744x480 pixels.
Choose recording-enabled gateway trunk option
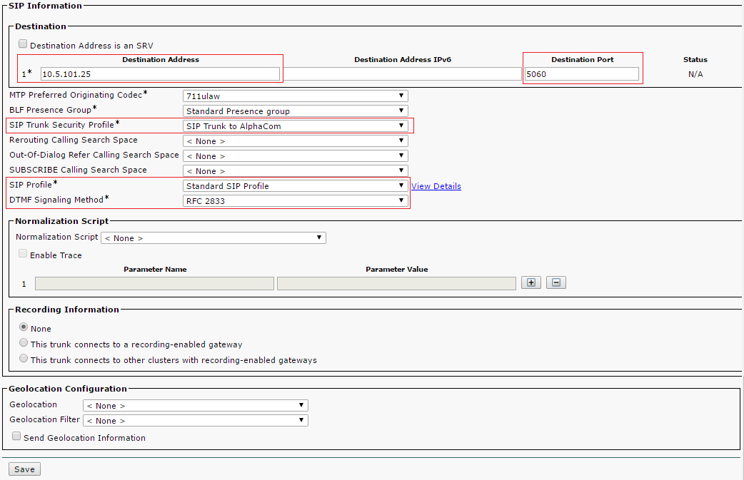pyautogui.click(x=24, y=343)
